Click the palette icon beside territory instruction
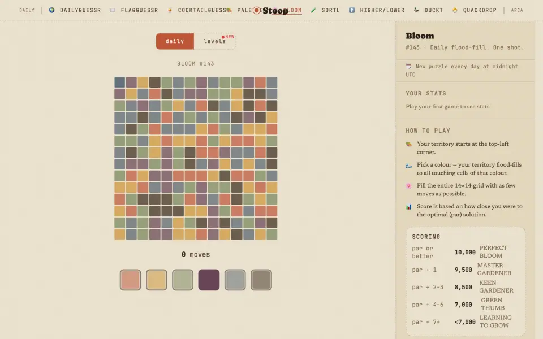543x339 pixels. (408, 144)
